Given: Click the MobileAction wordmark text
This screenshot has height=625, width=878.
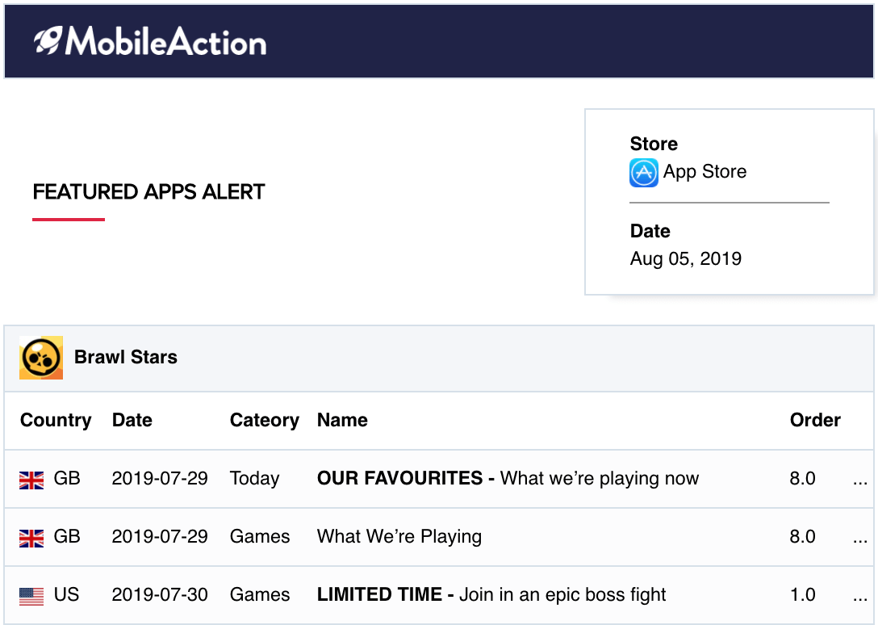Looking at the screenshot, I should coord(165,41).
